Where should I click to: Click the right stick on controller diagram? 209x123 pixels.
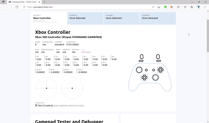click(x=155, y=78)
